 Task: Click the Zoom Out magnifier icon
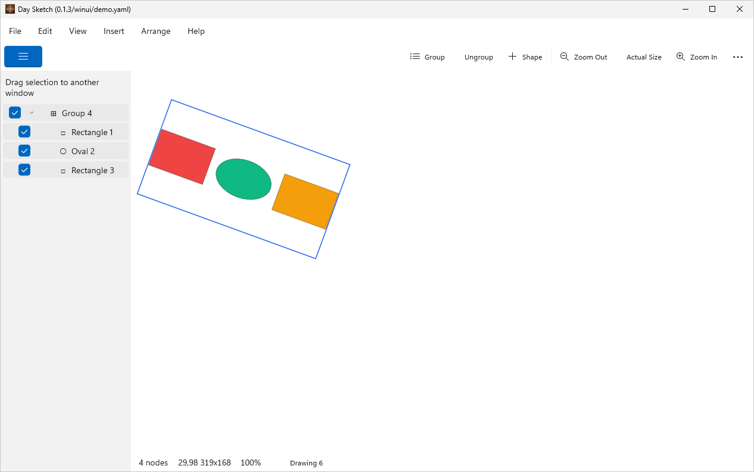point(565,57)
